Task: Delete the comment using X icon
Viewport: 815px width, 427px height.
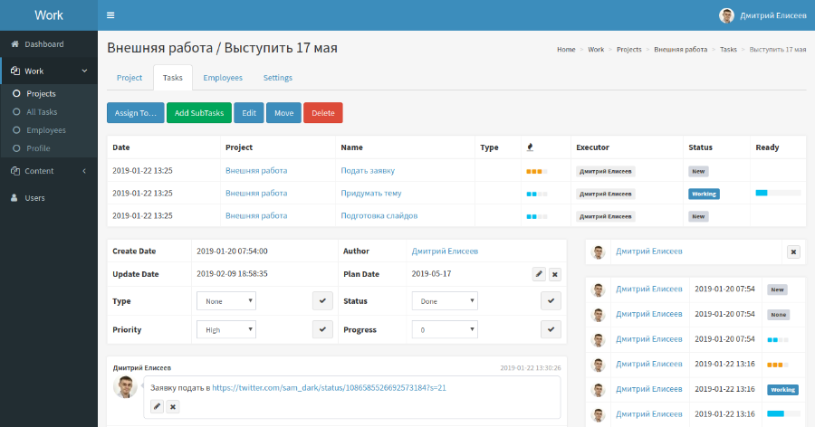Action: pyautogui.click(x=173, y=407)
